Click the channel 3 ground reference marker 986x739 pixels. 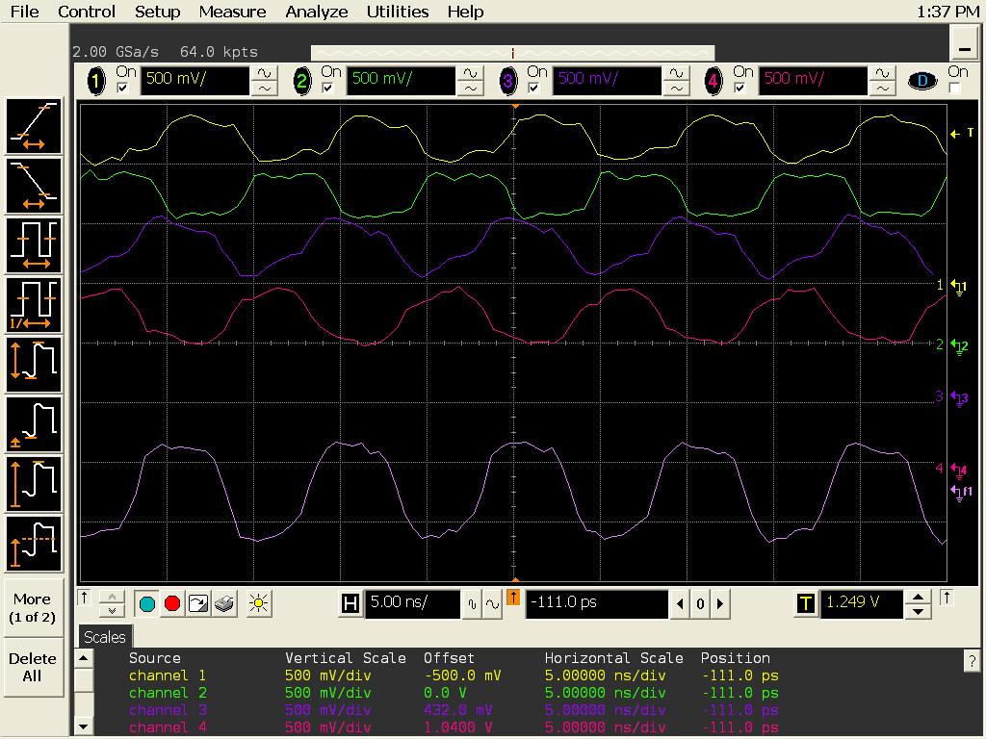click(x=959, y=398)
